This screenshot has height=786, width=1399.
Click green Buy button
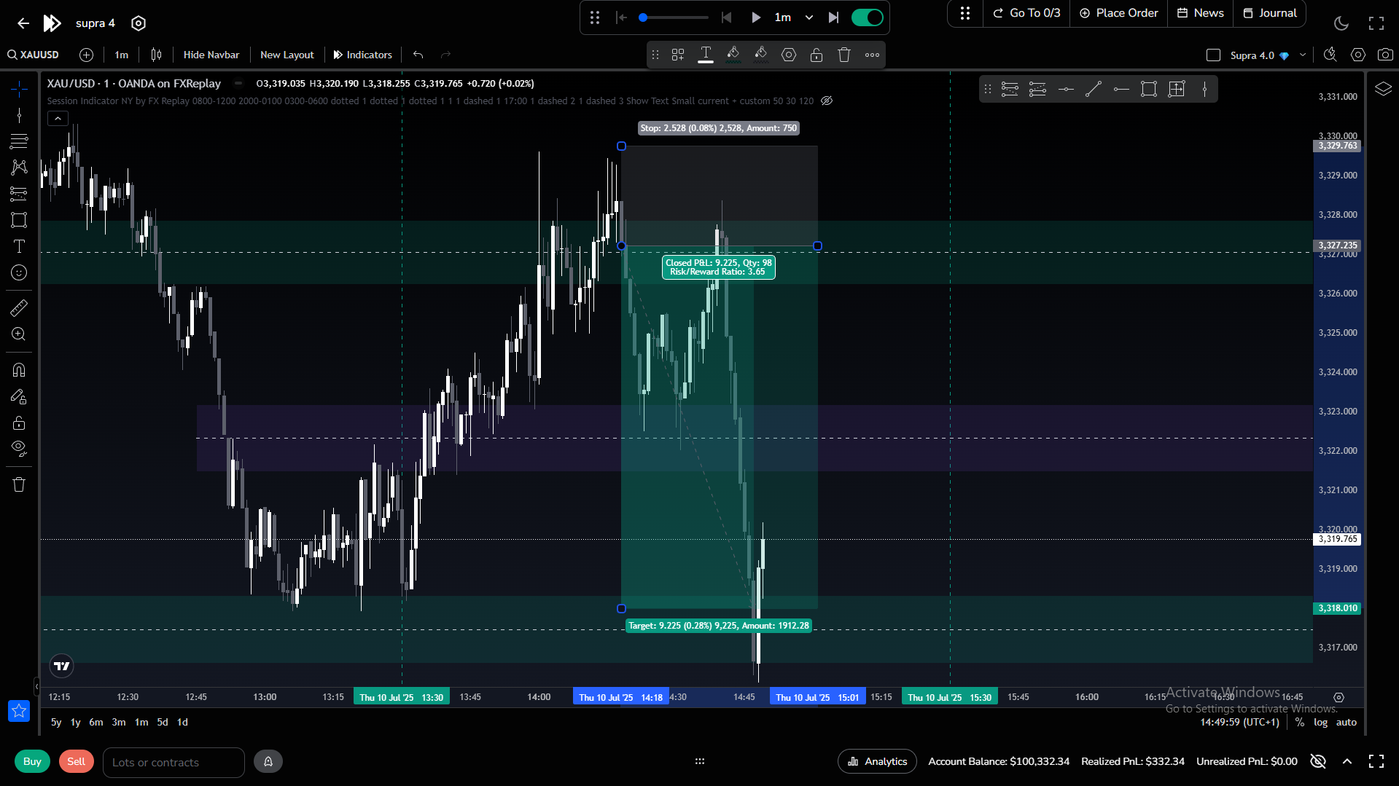(32, 761)
